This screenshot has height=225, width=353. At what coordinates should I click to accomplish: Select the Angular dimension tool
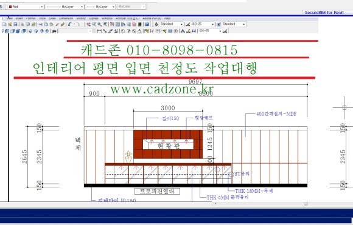(x=139, y=31)
